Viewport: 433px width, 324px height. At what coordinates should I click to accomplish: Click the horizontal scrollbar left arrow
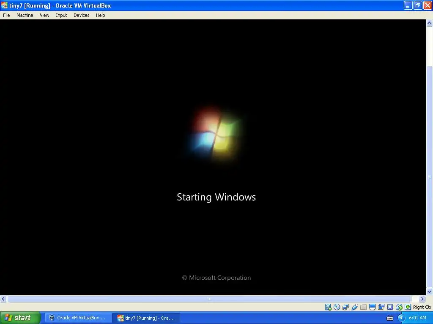coord(3,299)
